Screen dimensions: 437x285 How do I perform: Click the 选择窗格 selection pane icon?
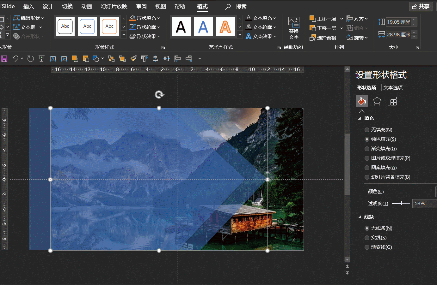click(323, 38)
